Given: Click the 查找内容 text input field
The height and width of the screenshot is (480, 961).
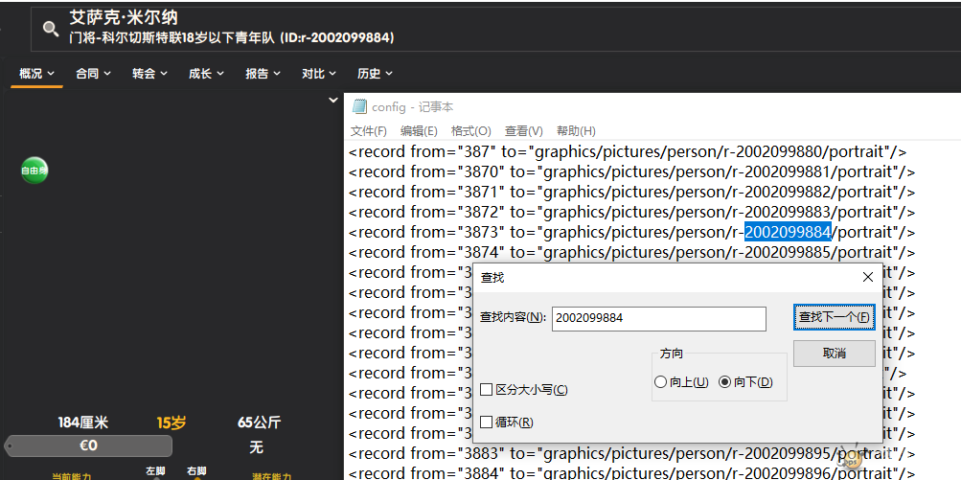Looking at the screenshot, I should click(658, 318).
